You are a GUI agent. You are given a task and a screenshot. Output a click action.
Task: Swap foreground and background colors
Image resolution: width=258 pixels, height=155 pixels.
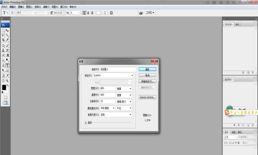point(8,86)
